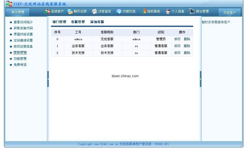Collapse the sidebar with the left arrow

[48, 79]
